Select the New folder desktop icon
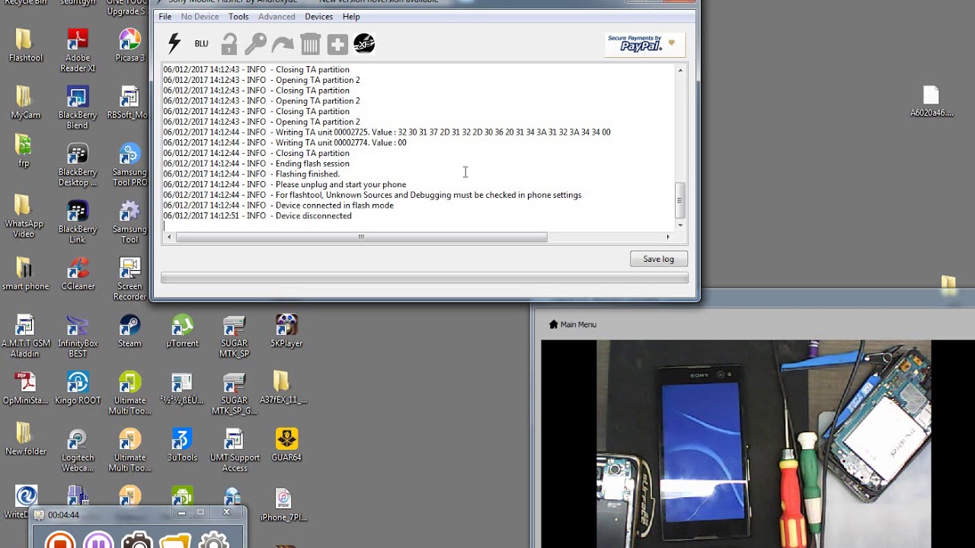This screenshot has width=975, height=548. click(x=25, y=439)
